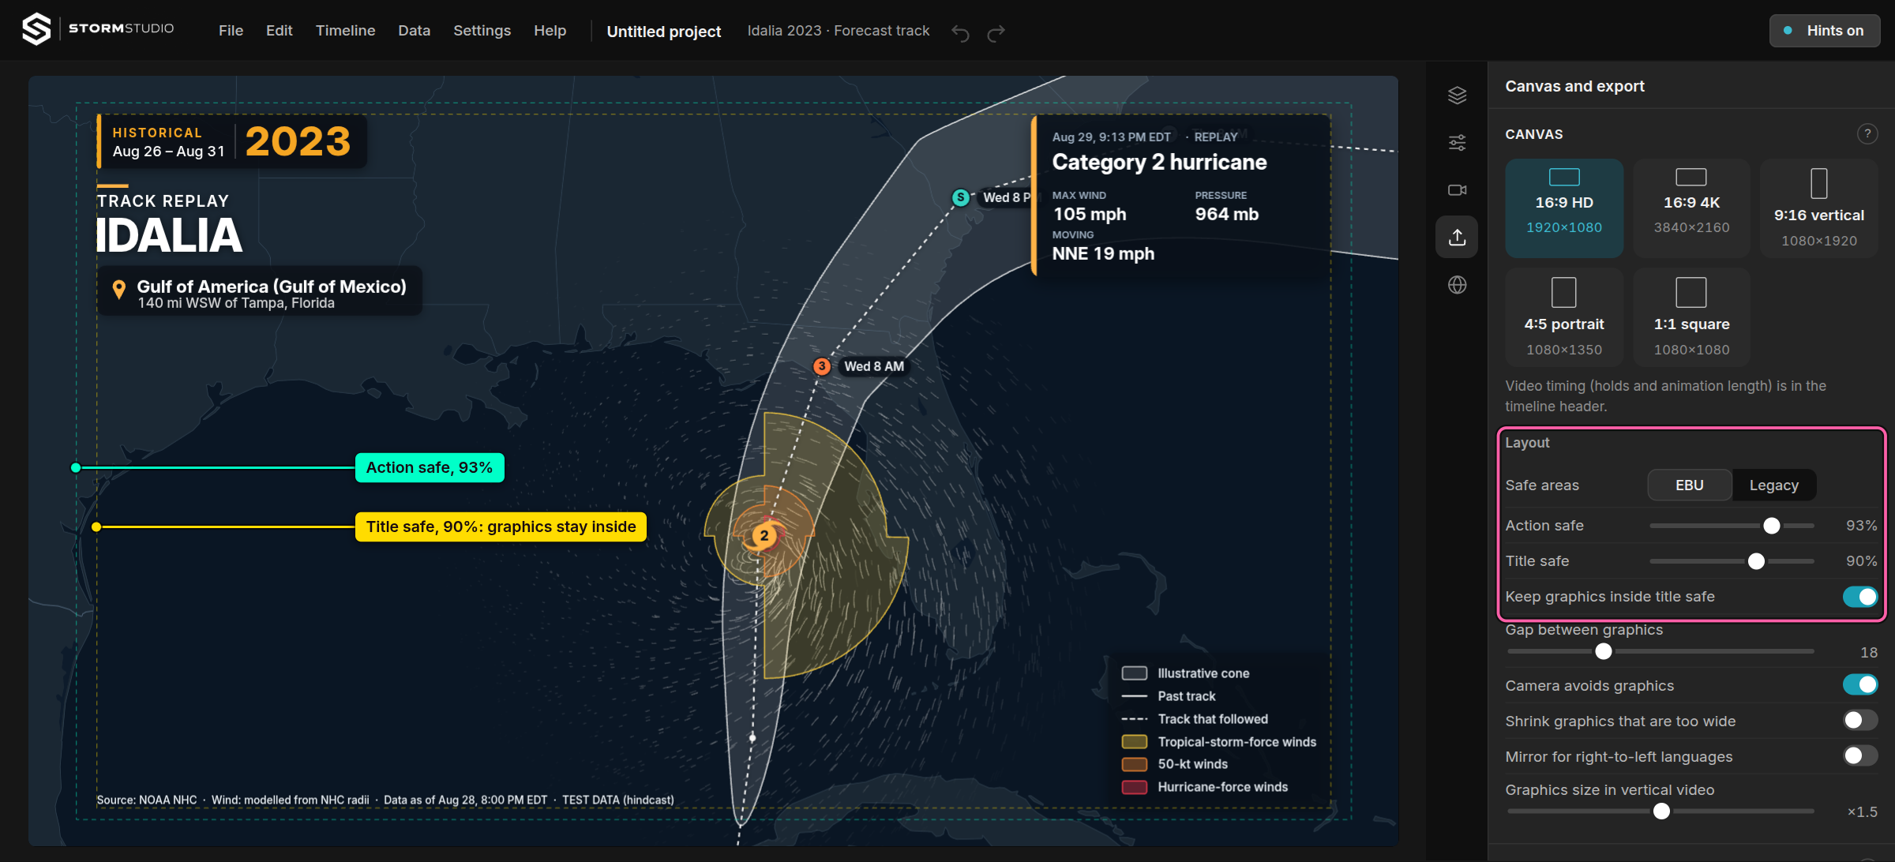Choose the 16:9 HD canvas preset
Viewport: 1895px width, 862px height.
pyautogui.click(x=1564, y=208)
